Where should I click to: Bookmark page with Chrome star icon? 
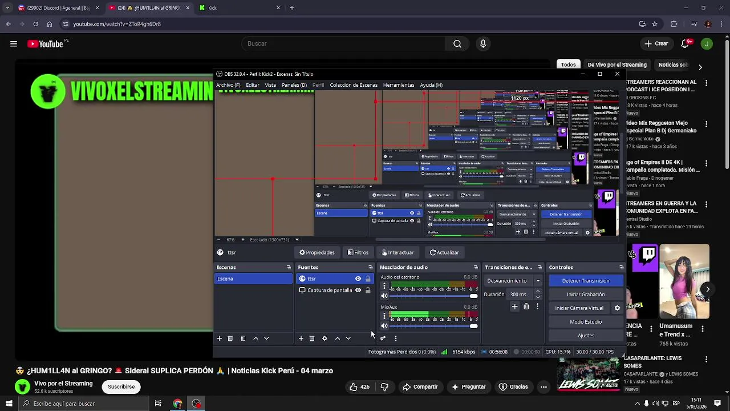tap(655, 24)
